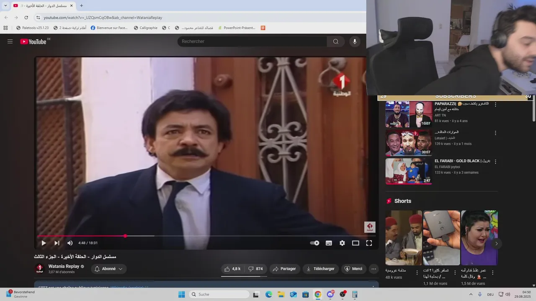Open options menu for PAPARAZZI video

495,105
